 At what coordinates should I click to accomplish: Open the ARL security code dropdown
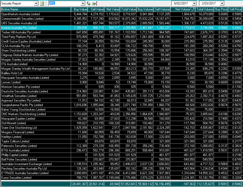[83, 3]
